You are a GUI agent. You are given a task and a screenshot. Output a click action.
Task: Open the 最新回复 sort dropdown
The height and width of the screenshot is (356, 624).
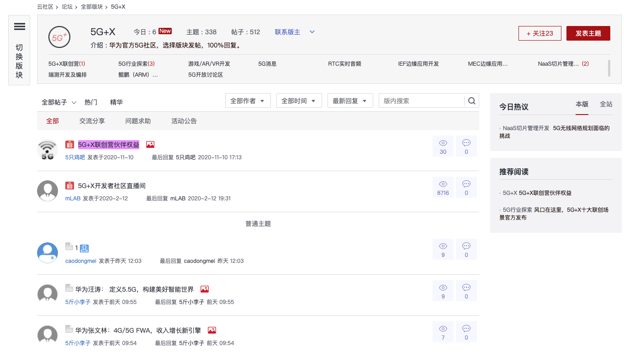tap(350, 101)
